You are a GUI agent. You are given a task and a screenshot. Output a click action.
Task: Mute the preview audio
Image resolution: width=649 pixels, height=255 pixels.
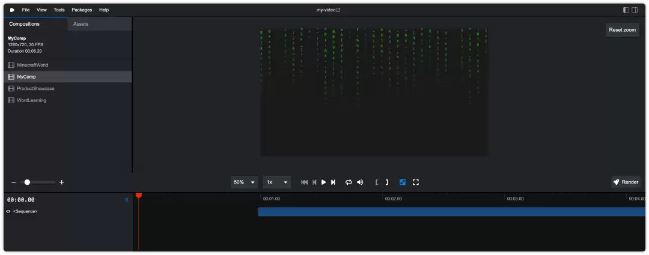360,182
